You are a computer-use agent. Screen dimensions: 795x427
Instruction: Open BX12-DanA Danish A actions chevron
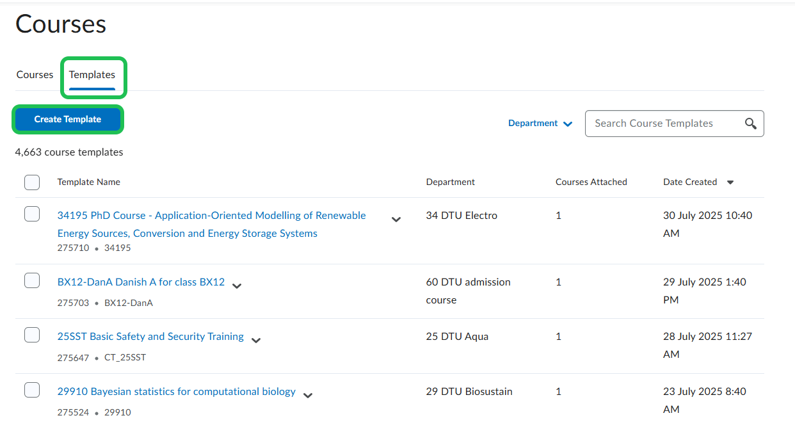(x=237, y=286)
